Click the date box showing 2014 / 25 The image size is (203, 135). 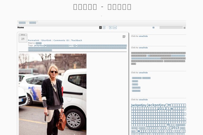pyautogui.click(x=23, y=38)
